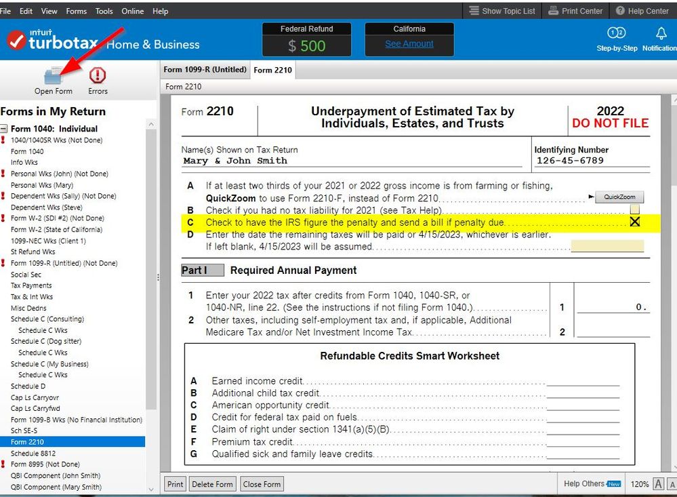
Task: Open the Tools menu
Action: pyautogui.click(x=104, y=12)
